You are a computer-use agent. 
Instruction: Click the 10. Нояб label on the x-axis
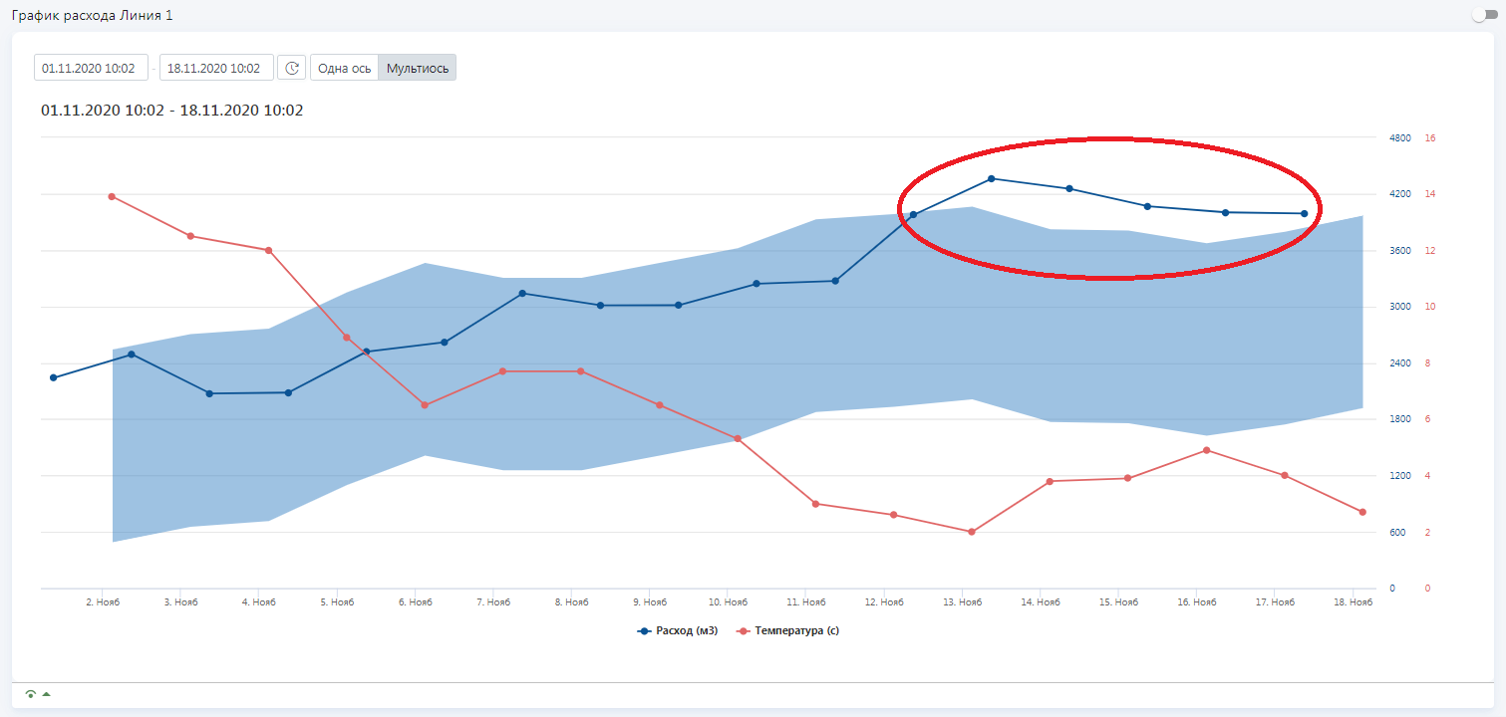point(728,602)
